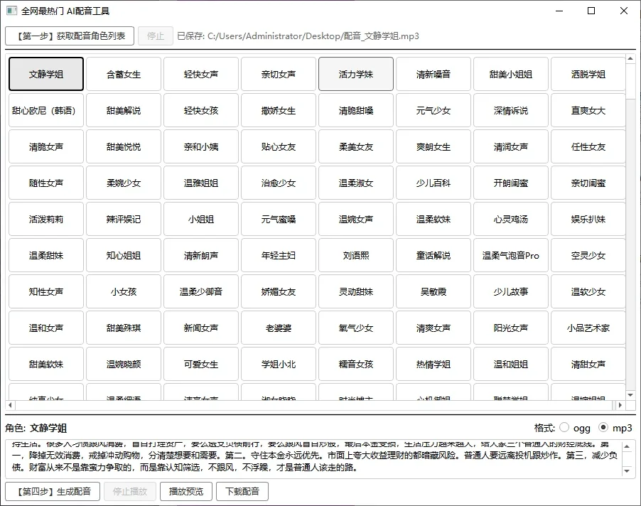This screenshot has height=506, width=641.
Task: Select the 活力学妹 voice role
Action: tap(356, 74)
